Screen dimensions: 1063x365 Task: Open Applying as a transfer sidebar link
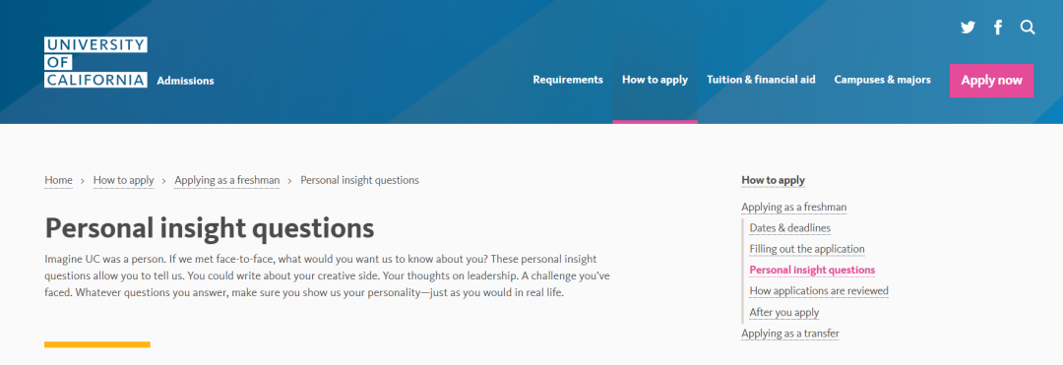(x=789, y=334)
